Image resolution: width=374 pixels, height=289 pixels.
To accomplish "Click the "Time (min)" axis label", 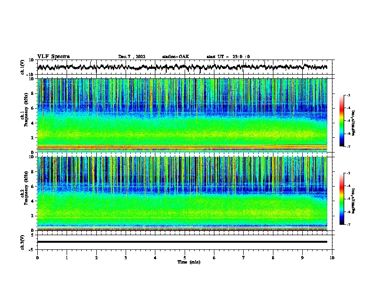I will 189,262.
